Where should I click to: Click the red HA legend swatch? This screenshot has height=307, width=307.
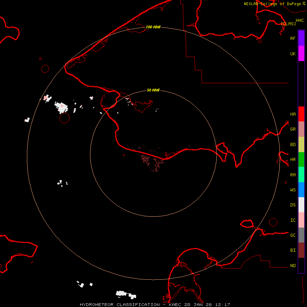tap(301, 114)
